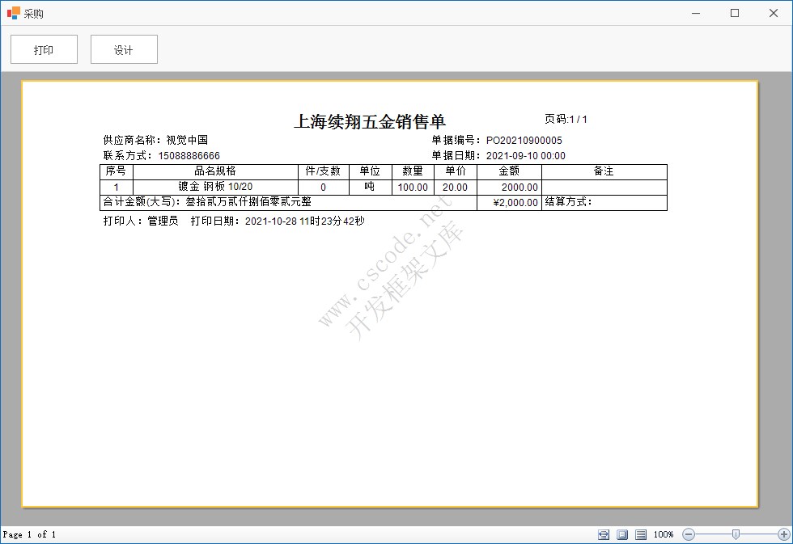Screen dimensions: 793x544
Task: Click the 序号 column header
Action: click(117, 171)
